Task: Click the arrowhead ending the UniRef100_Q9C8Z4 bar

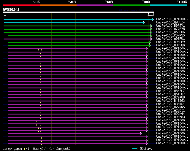Action: coord(144,23)
